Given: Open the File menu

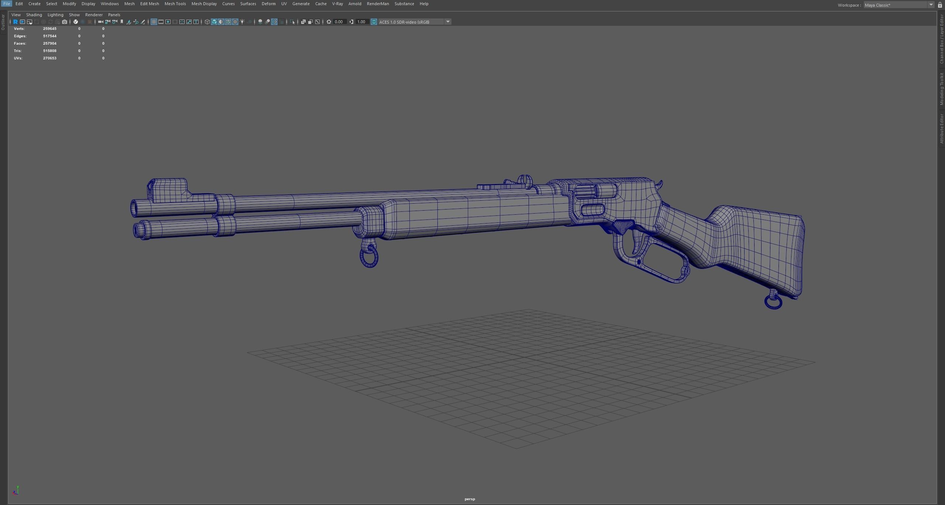Looking at the screenshot, I should click(x=7, y=4).
